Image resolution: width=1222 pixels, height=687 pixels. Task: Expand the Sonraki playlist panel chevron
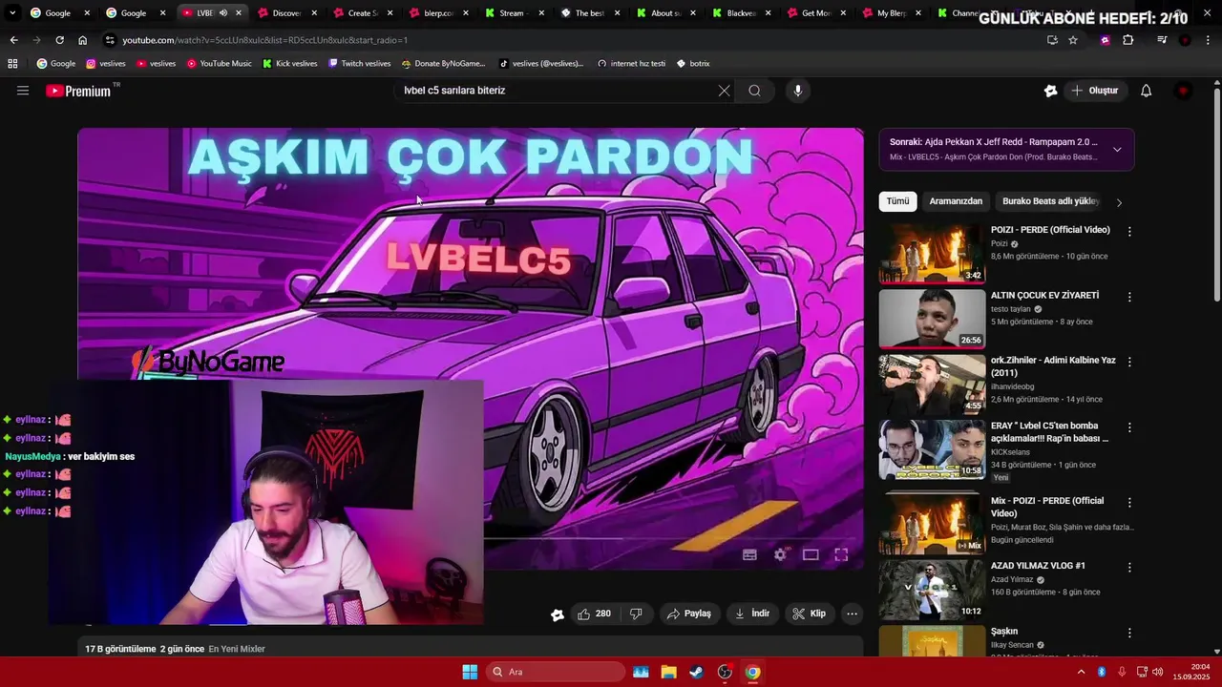(x=1117, y=149)
